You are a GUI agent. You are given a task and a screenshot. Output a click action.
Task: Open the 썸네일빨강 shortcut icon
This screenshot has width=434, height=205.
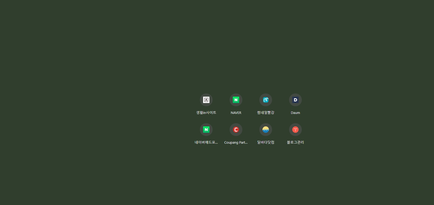[x=266, y=100]
